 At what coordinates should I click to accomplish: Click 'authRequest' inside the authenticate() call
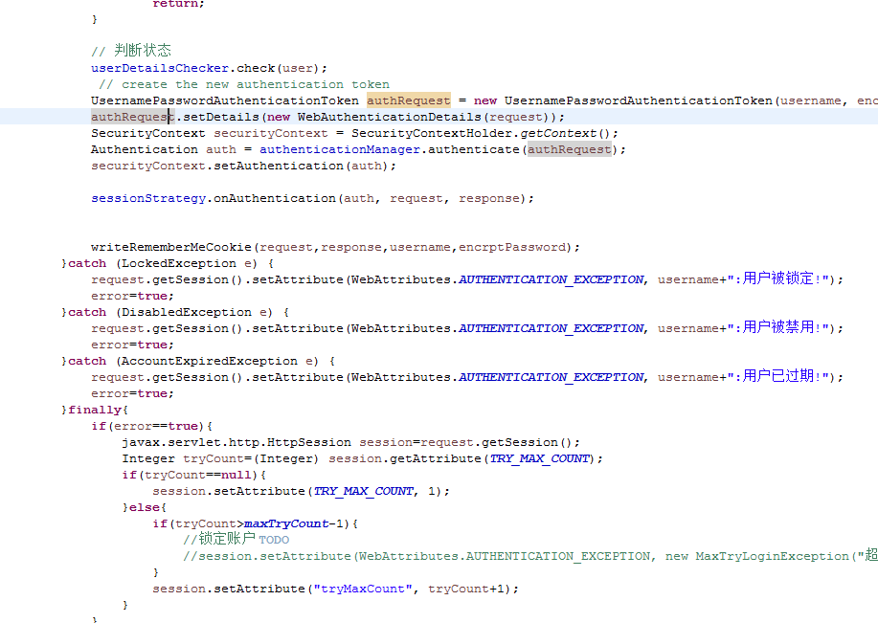[x=570, y=149]
